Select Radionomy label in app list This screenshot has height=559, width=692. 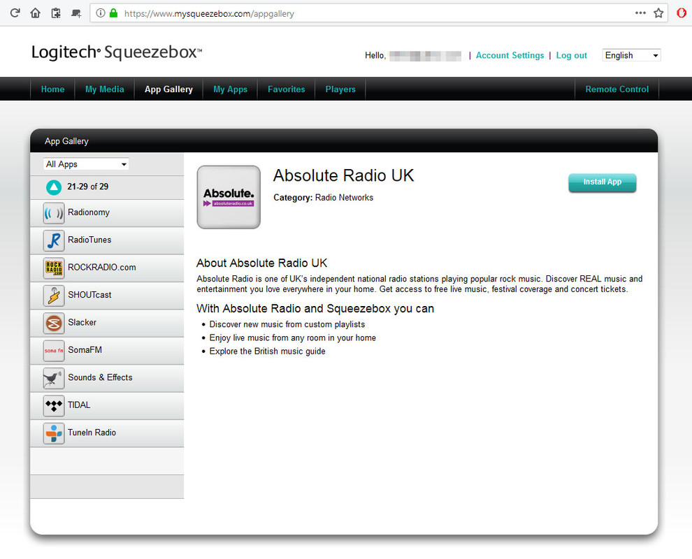point(89,212)
